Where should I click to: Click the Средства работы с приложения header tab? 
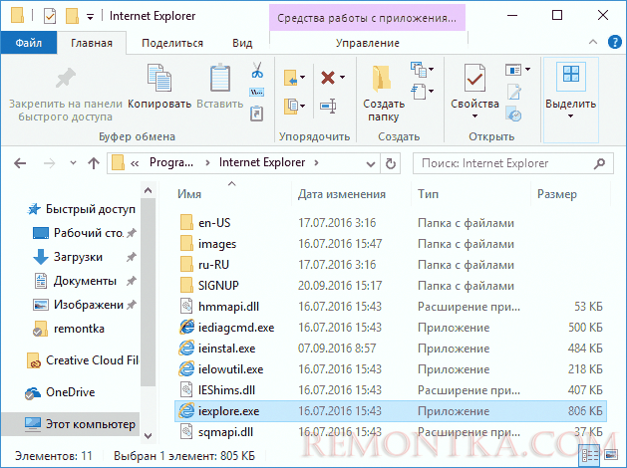pyautogui.click(x=367, y=18)
